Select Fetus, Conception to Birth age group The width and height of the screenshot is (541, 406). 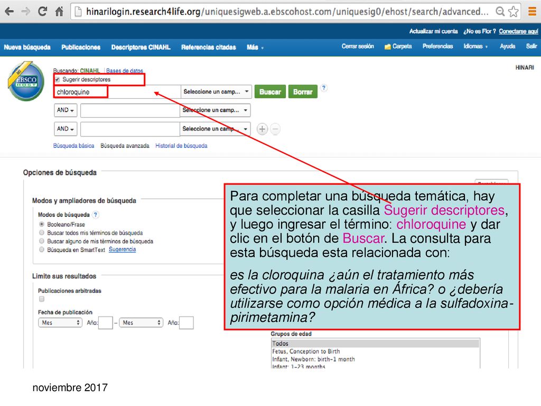(x=376, y=352)
